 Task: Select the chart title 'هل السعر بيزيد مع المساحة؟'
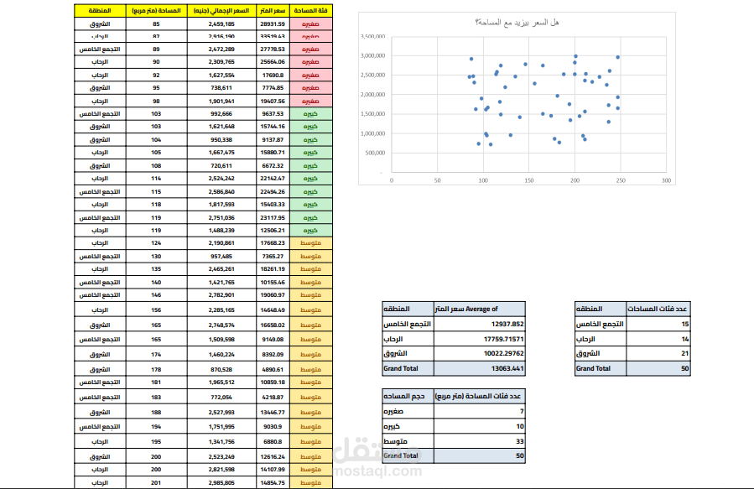click(x=517, y=22)
